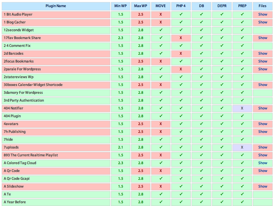
Task: Click Min WP value 2.1 for 7uploads
Action: point(120,147)
